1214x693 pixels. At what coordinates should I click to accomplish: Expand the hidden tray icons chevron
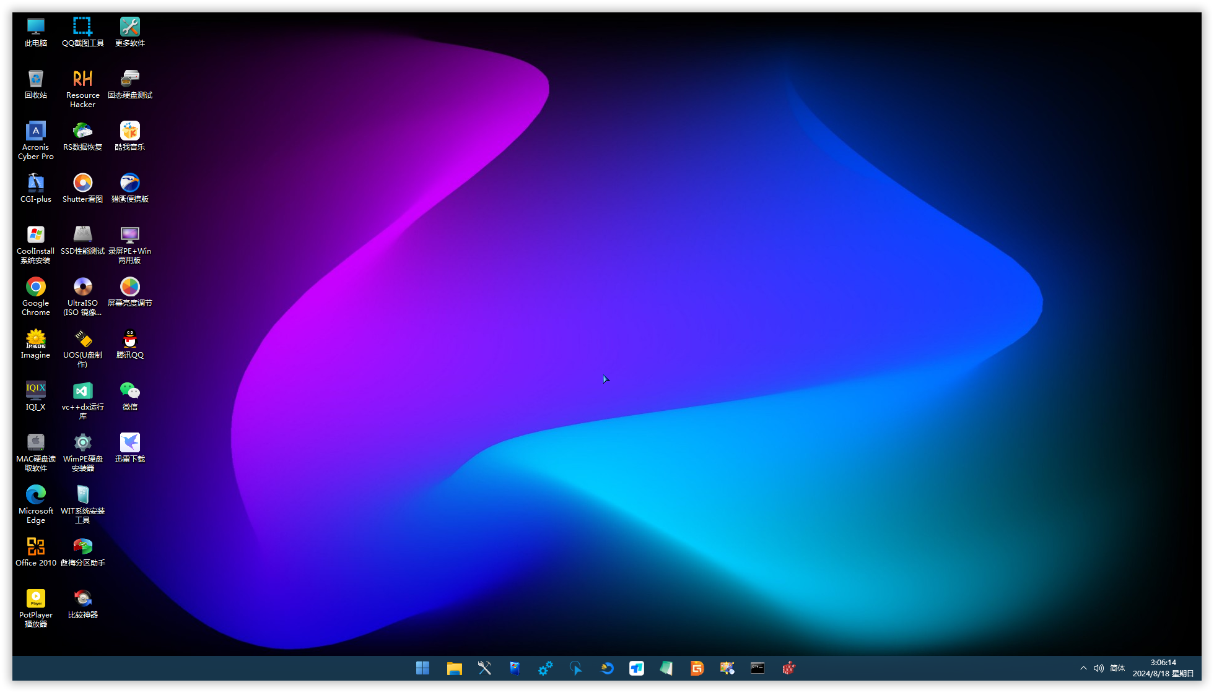pyautogui.click(x=1083, y=668)
